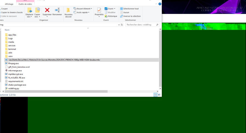Click the address bar path field
The image size is (246, 133).
click(58, 25)
